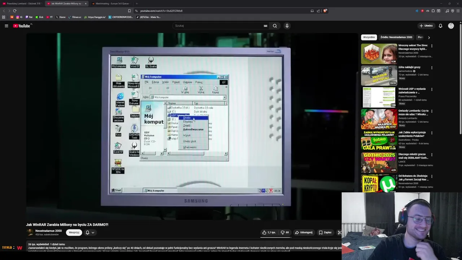Open the TikTok bookmark

tap(148, 17)
